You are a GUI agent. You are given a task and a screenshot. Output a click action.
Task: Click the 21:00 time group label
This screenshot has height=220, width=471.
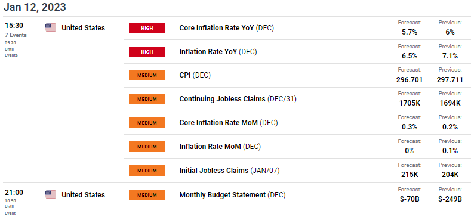click(x=14, y=193)
